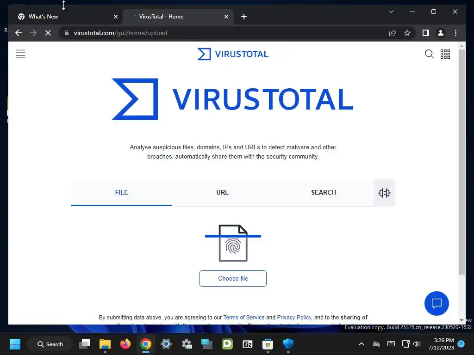
Task: Select the VirusTotal - Home browser tab
Action: (178, 17)
